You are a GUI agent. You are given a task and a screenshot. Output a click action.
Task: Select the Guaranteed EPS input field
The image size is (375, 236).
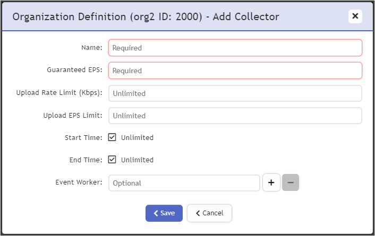coord(235,71)
